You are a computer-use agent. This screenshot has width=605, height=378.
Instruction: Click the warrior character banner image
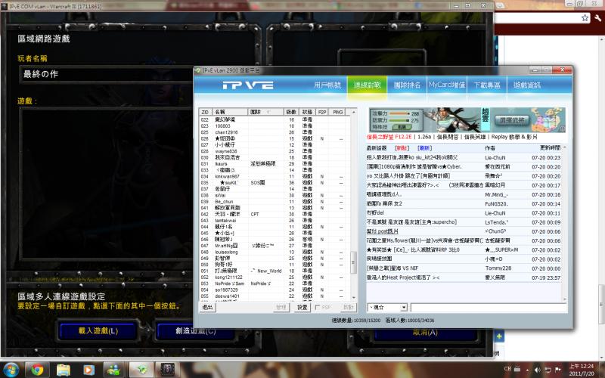pos(451,120)
